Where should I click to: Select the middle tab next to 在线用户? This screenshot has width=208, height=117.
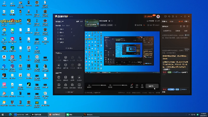[178, 31]
